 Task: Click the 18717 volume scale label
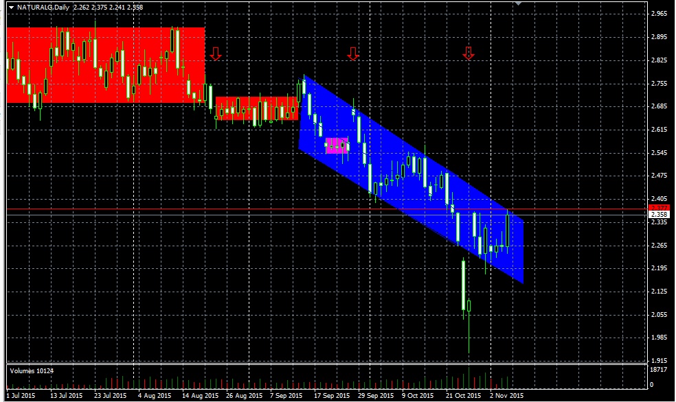coord(659,369)
